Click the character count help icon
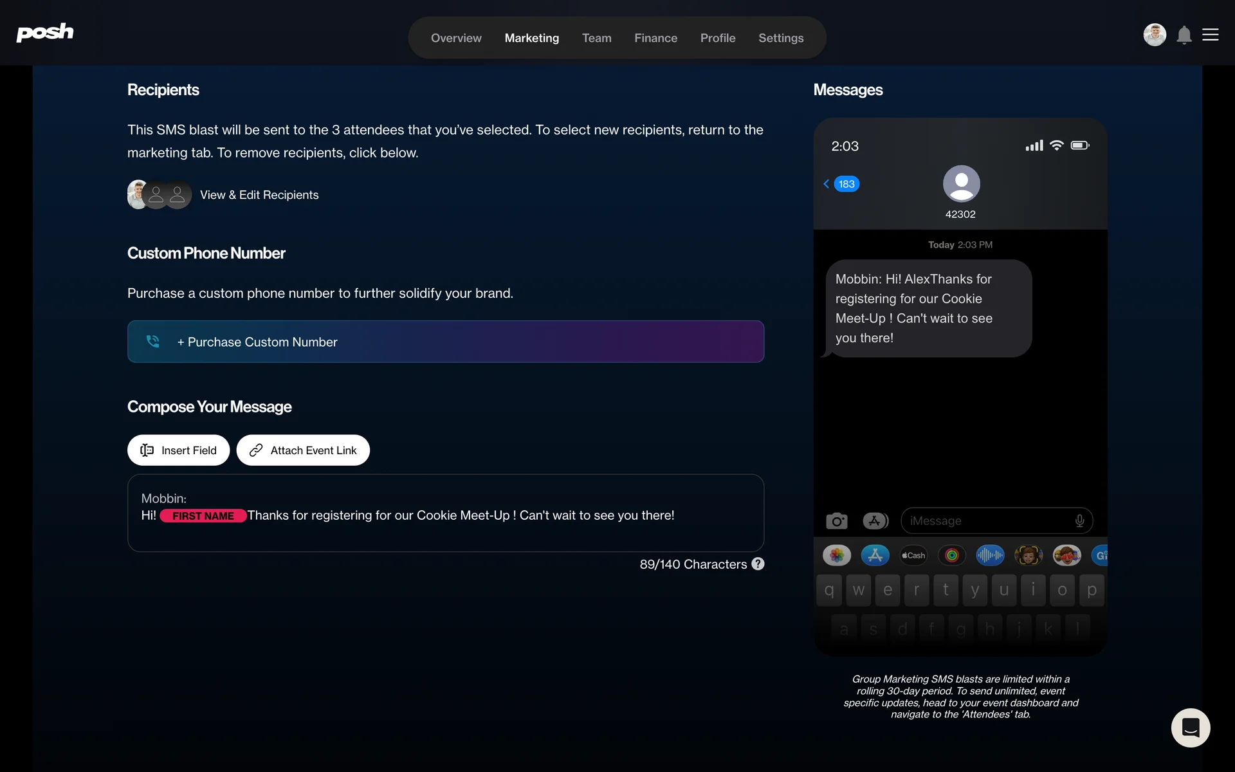 pyautogui.click(x=758, y=564)
